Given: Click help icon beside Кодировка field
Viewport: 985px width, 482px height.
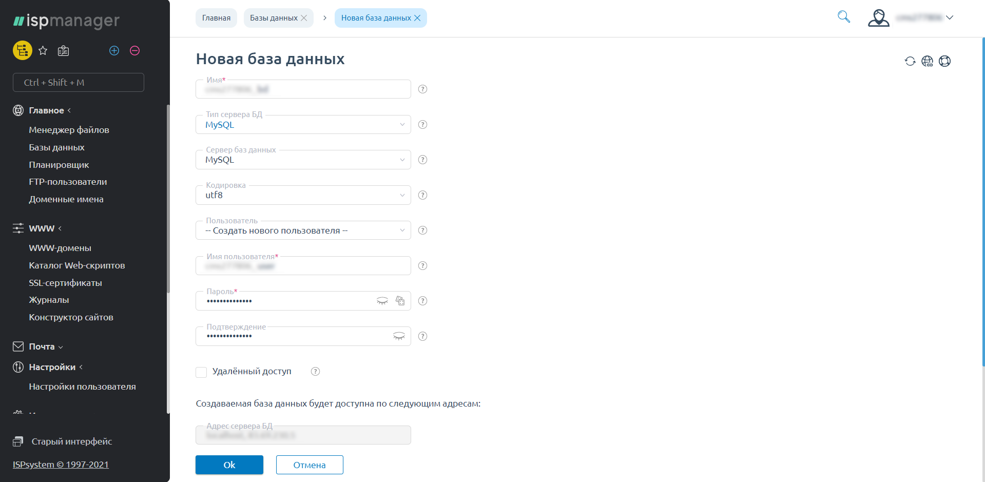Looking at the screenshot, I should tap(422, 195).
